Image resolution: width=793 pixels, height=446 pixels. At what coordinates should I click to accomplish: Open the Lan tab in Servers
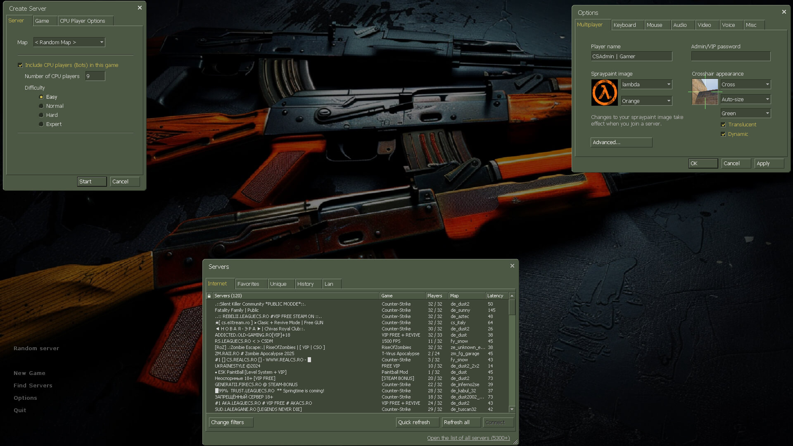click(332, 284)
